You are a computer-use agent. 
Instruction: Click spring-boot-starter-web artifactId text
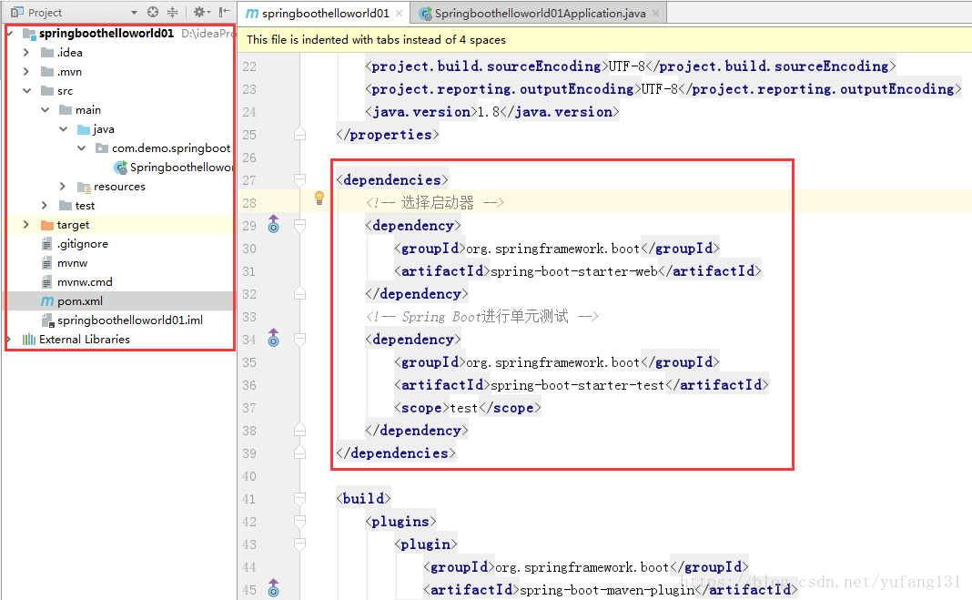click(574, 271)
